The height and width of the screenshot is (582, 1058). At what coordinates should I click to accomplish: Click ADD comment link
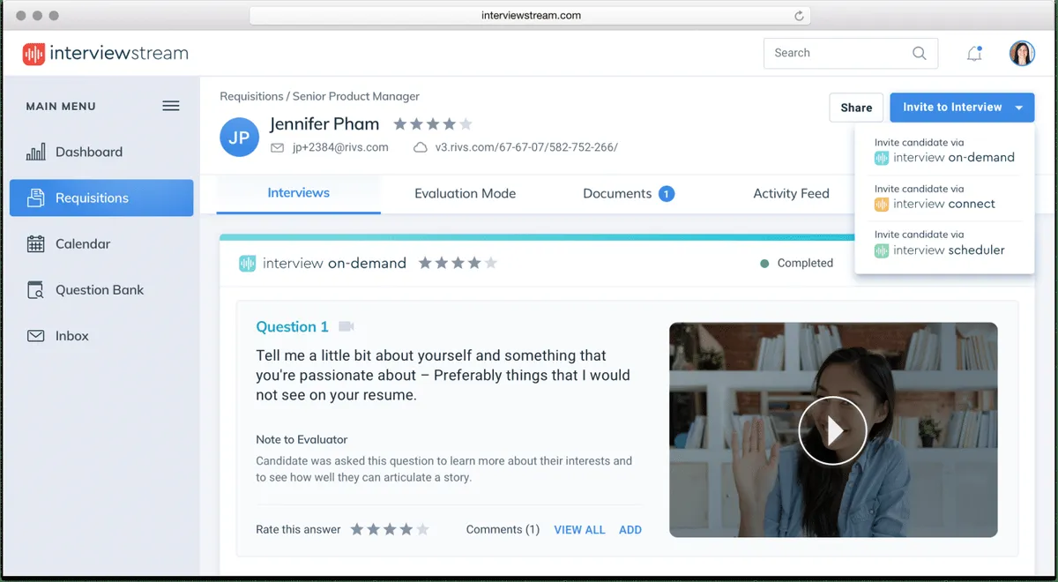point(630,530)
